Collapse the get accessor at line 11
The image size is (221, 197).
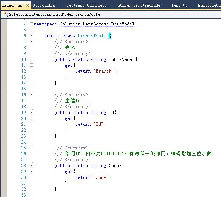[31, 65]
